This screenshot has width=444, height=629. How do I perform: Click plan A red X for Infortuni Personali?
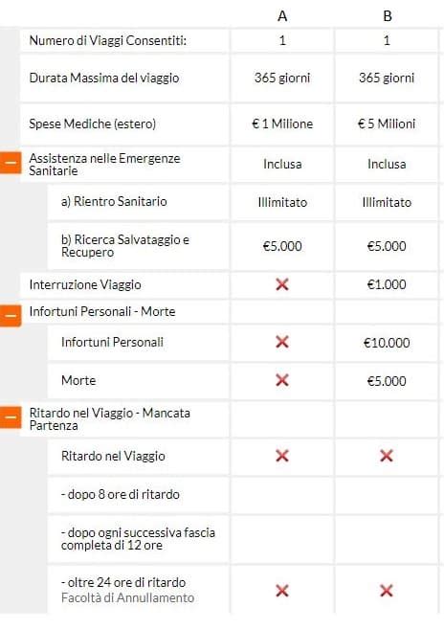pyautogui.click(x=282, y=342)
